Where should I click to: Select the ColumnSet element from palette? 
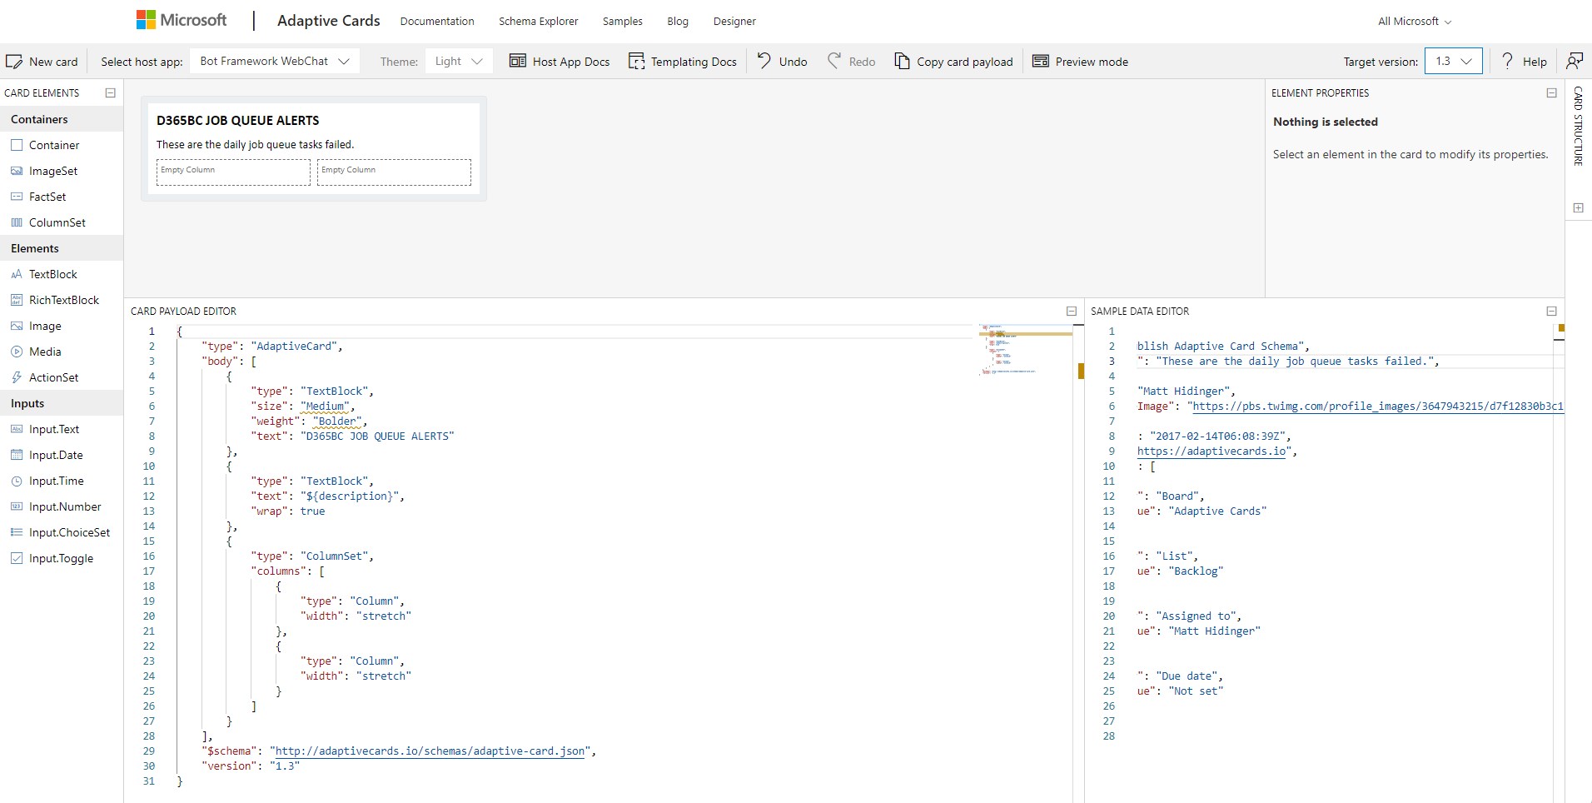coord(57,222)
